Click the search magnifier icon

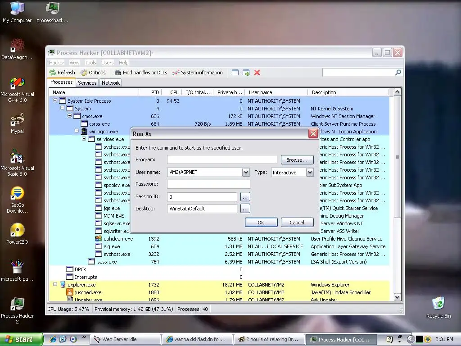(398, 73)
